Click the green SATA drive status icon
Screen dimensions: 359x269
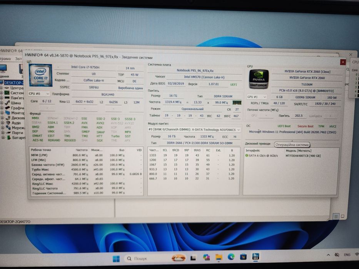[247, 156]
